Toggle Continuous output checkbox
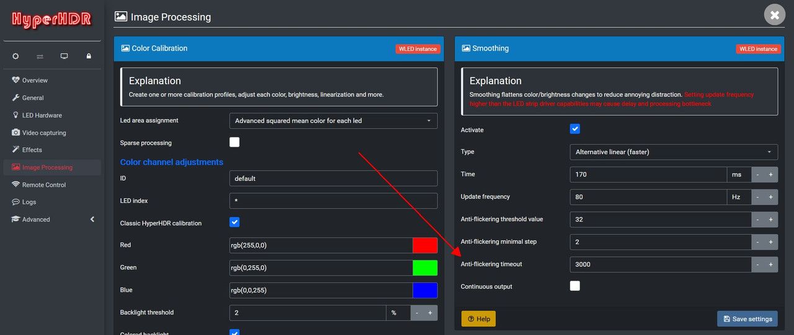Viewport: 794px width, 335px height. 575,286
